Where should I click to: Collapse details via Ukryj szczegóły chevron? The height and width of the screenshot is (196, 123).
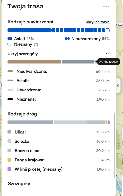[107, 53]
